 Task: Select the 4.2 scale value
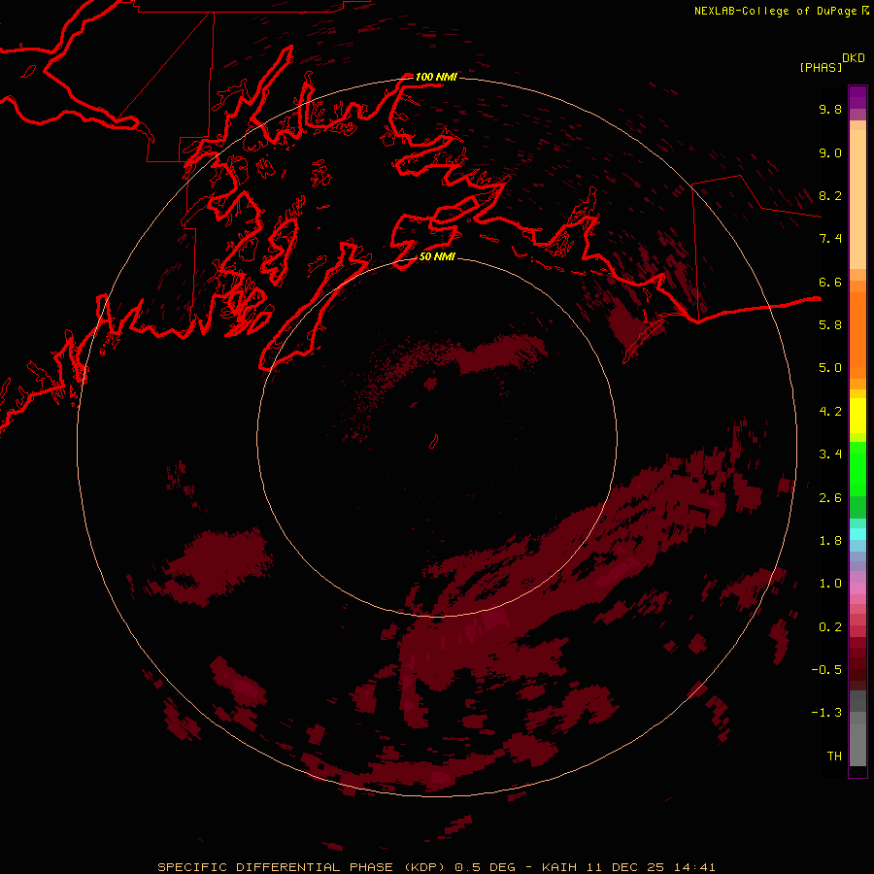click(x=830, y=412)
